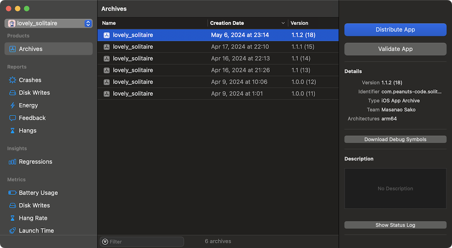Click the Archives sidebar icon

pyautogui.click(x=12, y=49)
